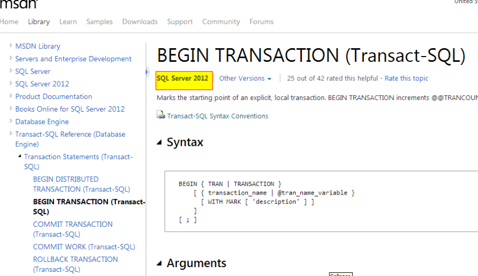Open the Samples tab

click(99, 22)
